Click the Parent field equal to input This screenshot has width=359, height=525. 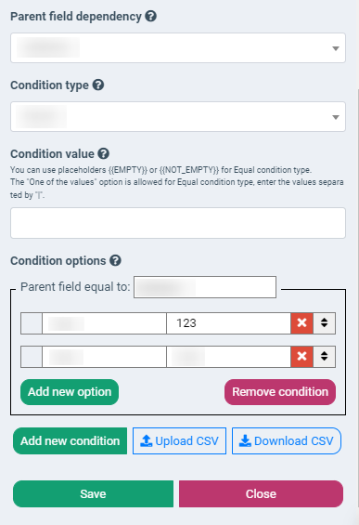pyautogui.click(x=205, y=287)
